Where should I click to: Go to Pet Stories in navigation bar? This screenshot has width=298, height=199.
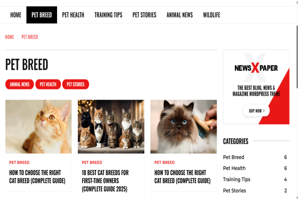pyautogui.click(x=144, y=15)
